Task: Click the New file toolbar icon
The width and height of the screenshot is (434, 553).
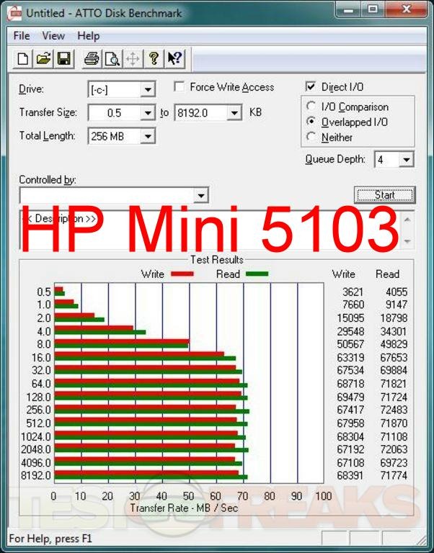Action: (23, 59)
